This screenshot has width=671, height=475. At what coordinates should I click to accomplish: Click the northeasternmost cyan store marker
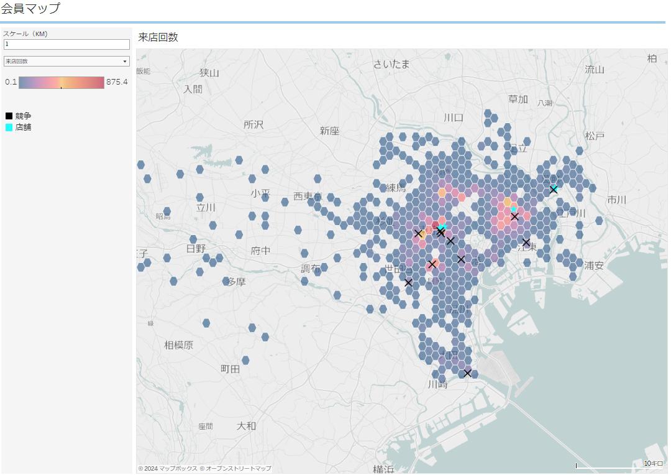pos(554,189)
